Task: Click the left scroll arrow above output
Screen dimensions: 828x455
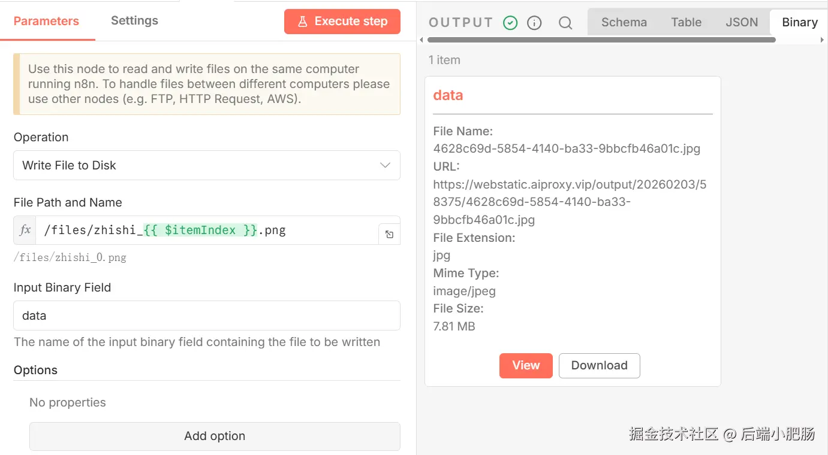Action: click(x=421, y=40)
